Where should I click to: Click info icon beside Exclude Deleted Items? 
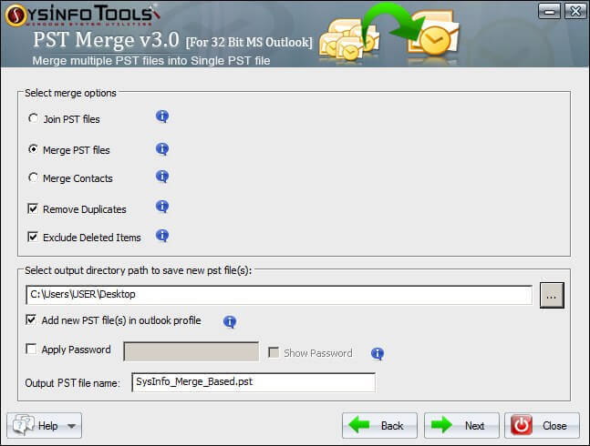point(162,236)
